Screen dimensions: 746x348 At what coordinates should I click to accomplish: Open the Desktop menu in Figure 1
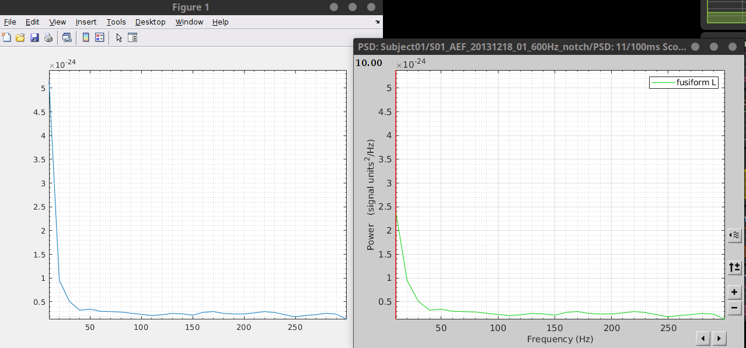click(x=151, y=22)
